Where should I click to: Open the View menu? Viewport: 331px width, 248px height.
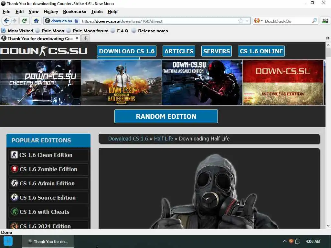coord(34,12)
